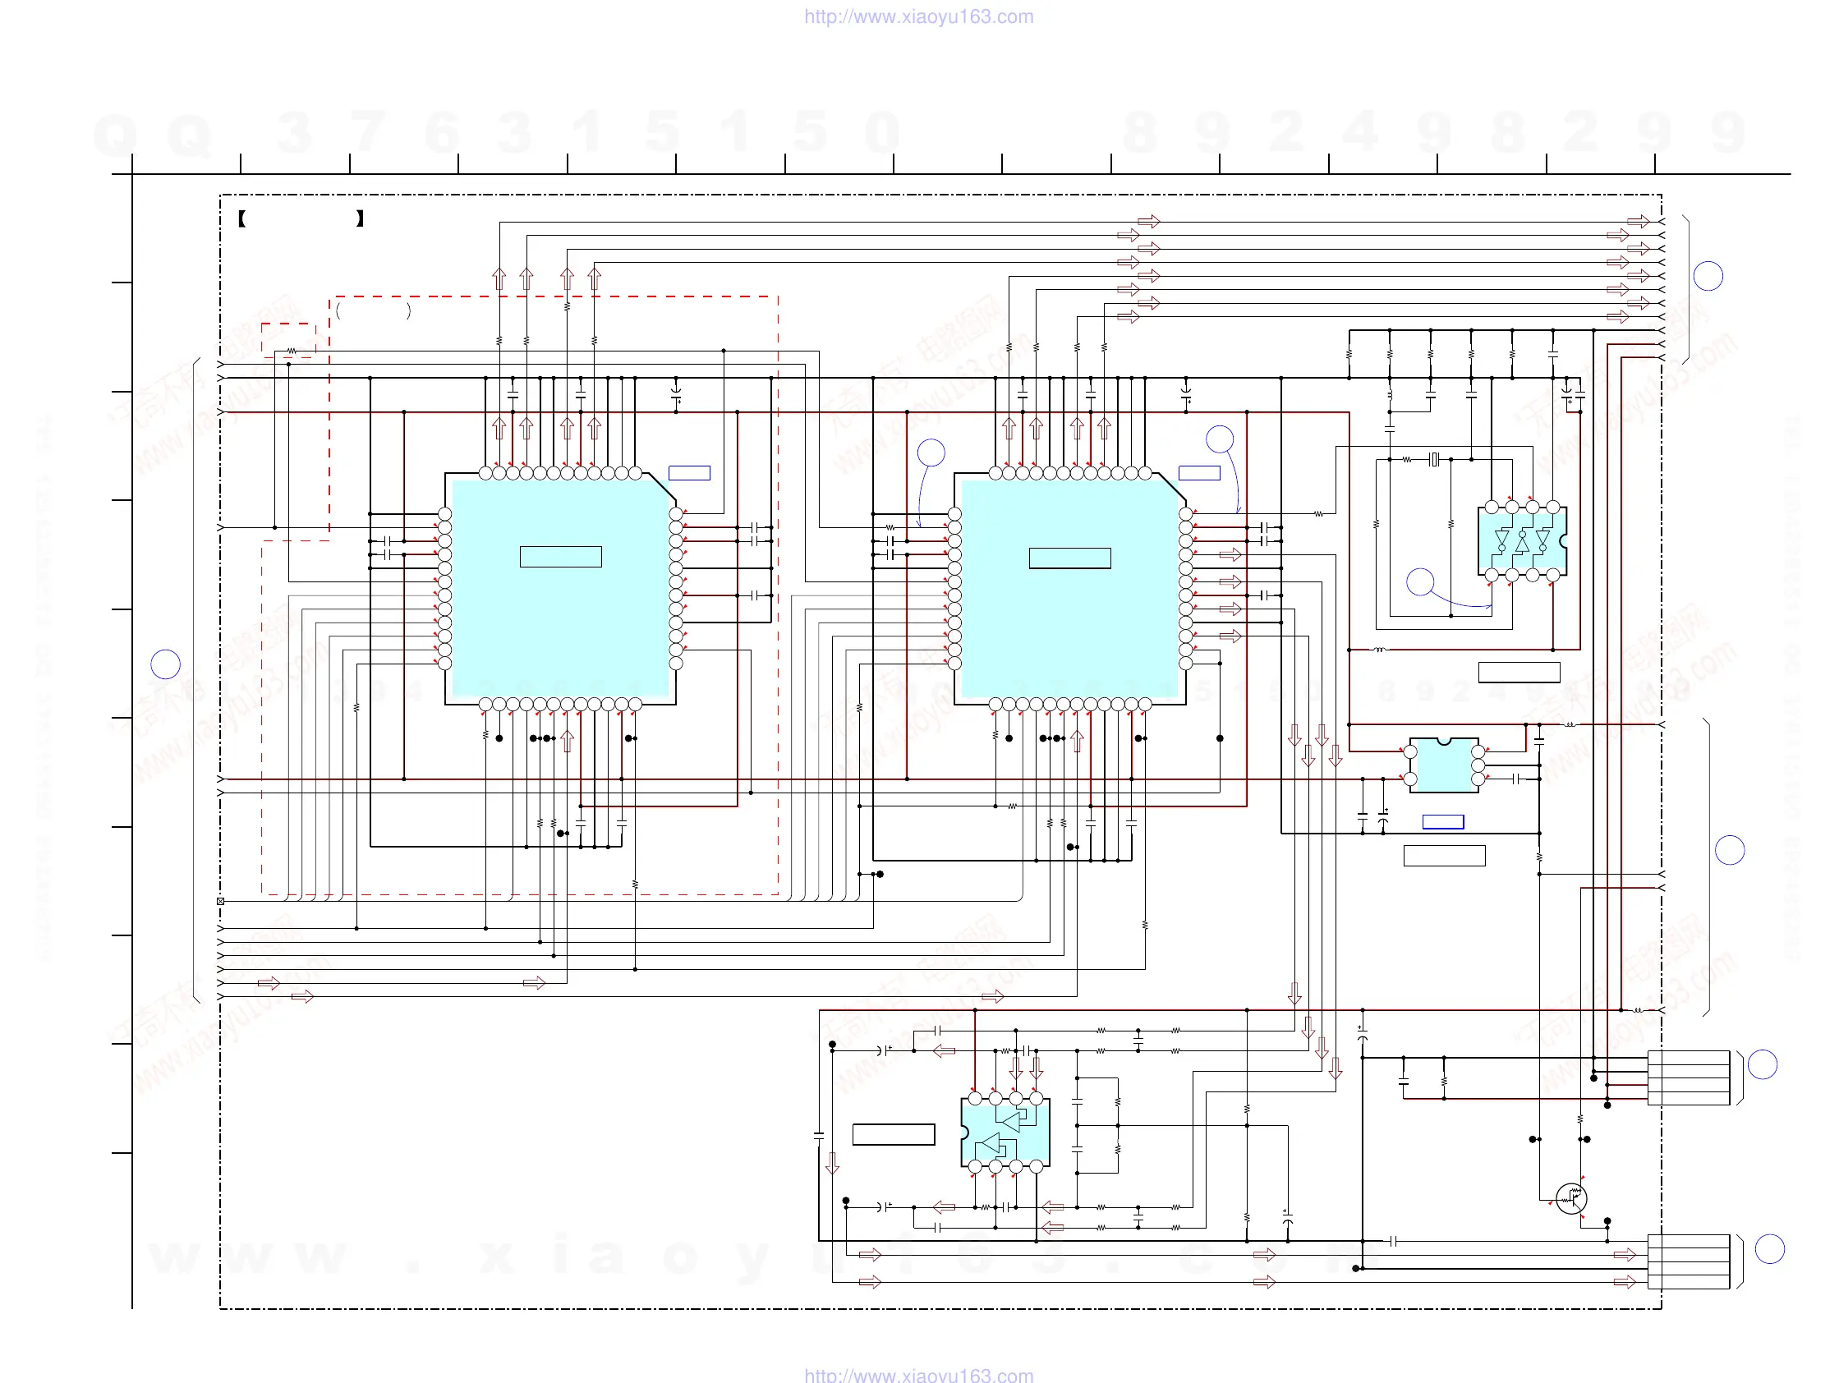Select the upper pin connector block at the right edge
Image resolution: width=1839 pixels, height=1383 pixels.
coord(1689,1078)
